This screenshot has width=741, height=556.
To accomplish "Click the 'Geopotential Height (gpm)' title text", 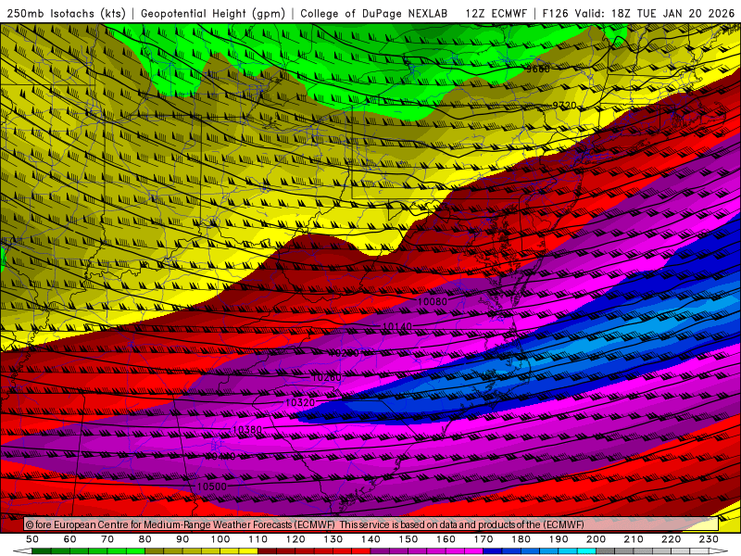I will (213, 13).
